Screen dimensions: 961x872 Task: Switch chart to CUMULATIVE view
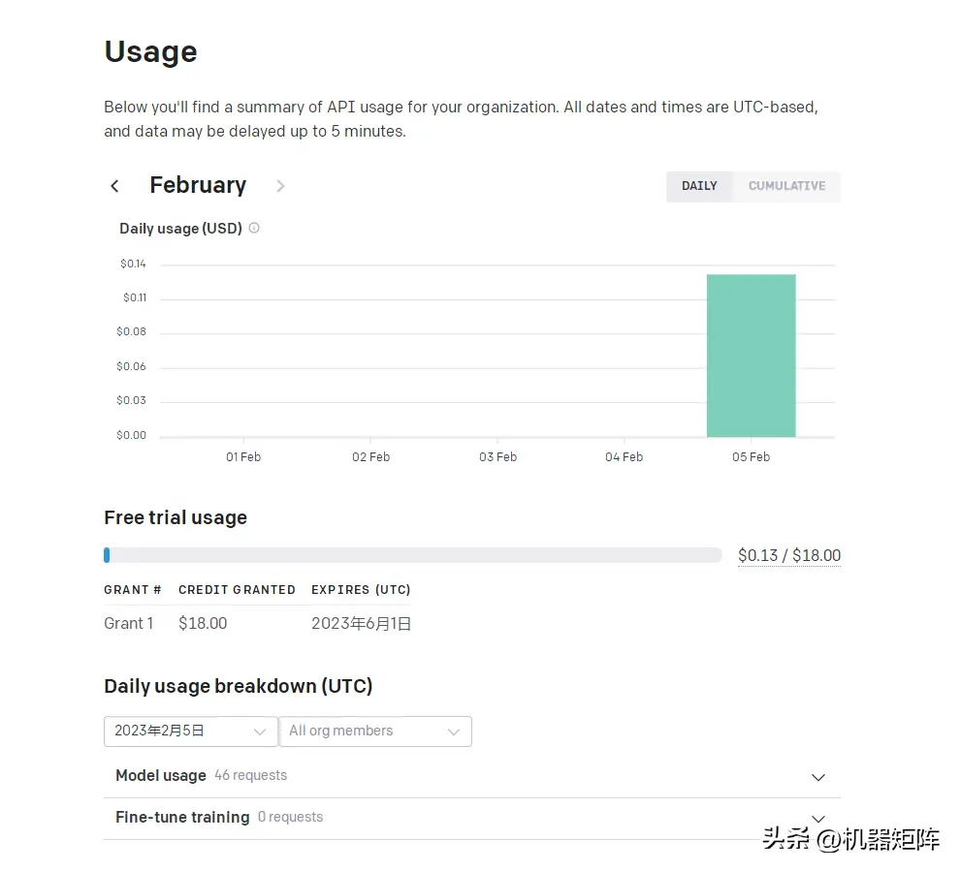[786, 186]
